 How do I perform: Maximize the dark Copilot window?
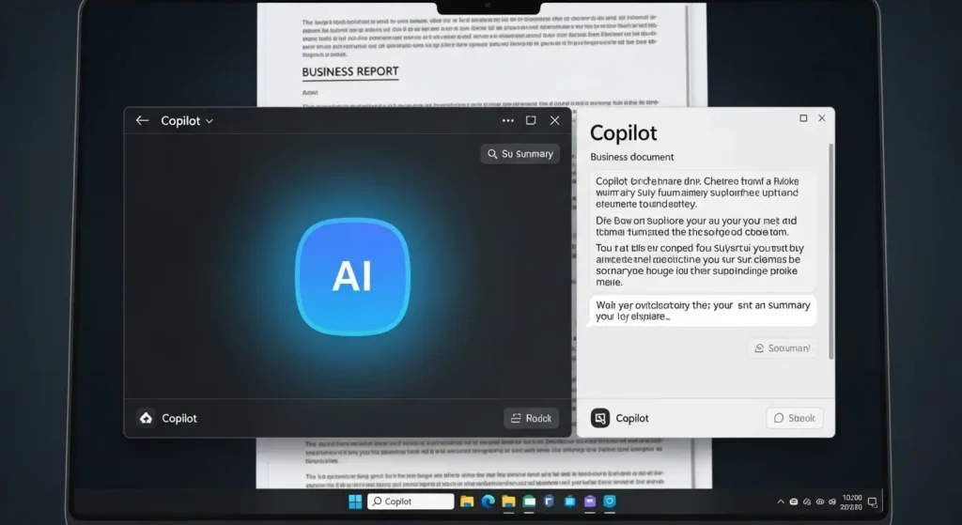531,121
